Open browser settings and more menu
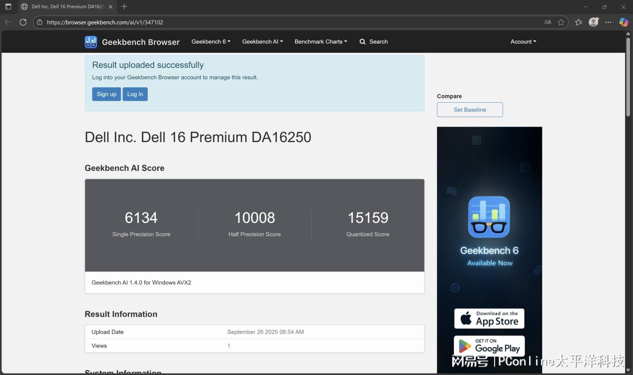The height and width of the screenshot is (375, 633). coord(608,22)
